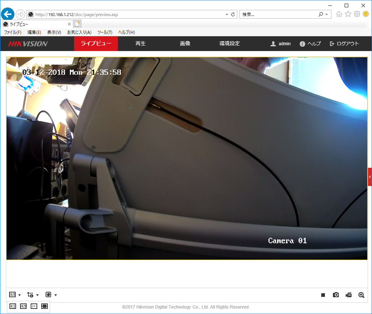
Task: Click the Hikvision logo in the header
Action: (28, 44)
